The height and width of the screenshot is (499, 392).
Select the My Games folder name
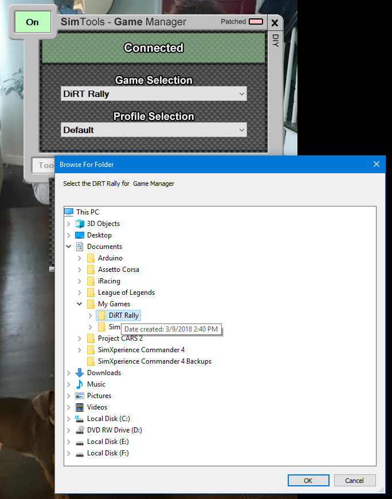(114, 304)
